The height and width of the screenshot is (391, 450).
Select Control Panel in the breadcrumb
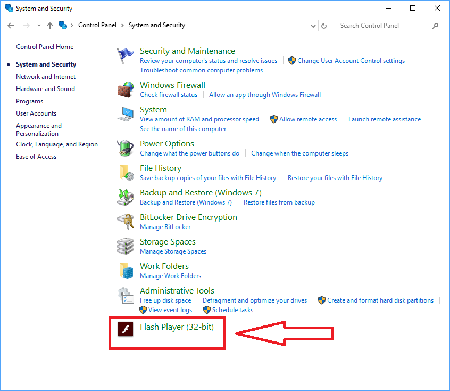click(97, 25)
